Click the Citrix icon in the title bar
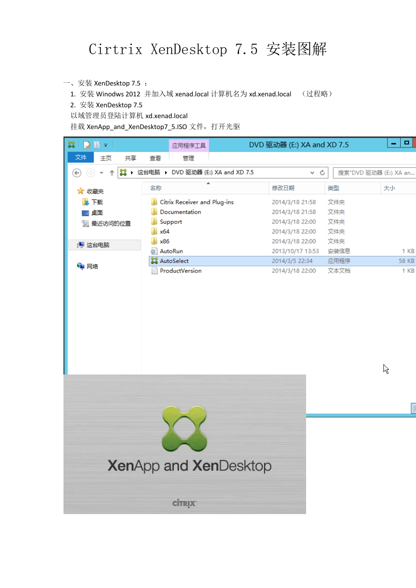This screenshot has height=588, width=416. pos(71,144)
